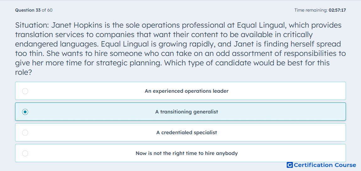Choose the credentialed specialist radio button

[25, 133]
